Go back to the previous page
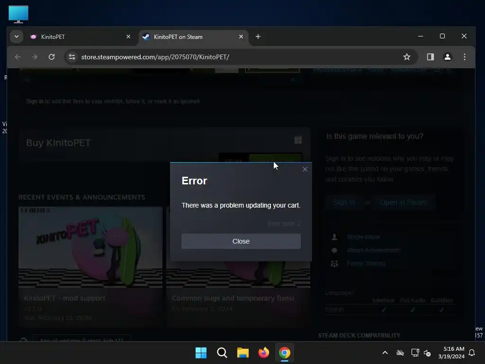 coord(18,57)
